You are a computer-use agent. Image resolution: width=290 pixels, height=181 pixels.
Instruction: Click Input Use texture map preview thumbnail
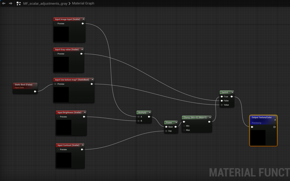point(61,94)
